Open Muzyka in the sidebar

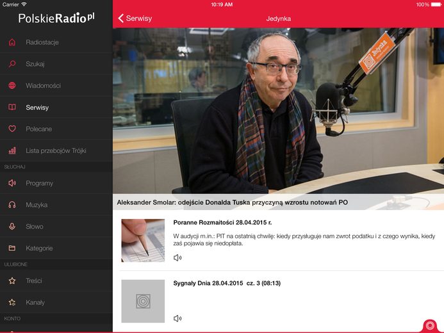(56, 204)
